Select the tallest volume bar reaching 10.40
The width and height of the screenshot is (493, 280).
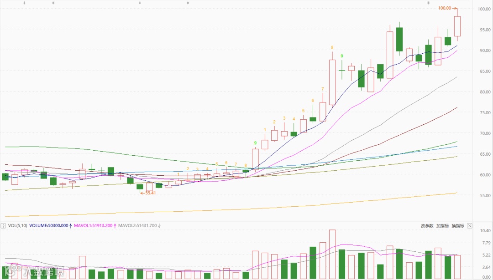[332, 255]
